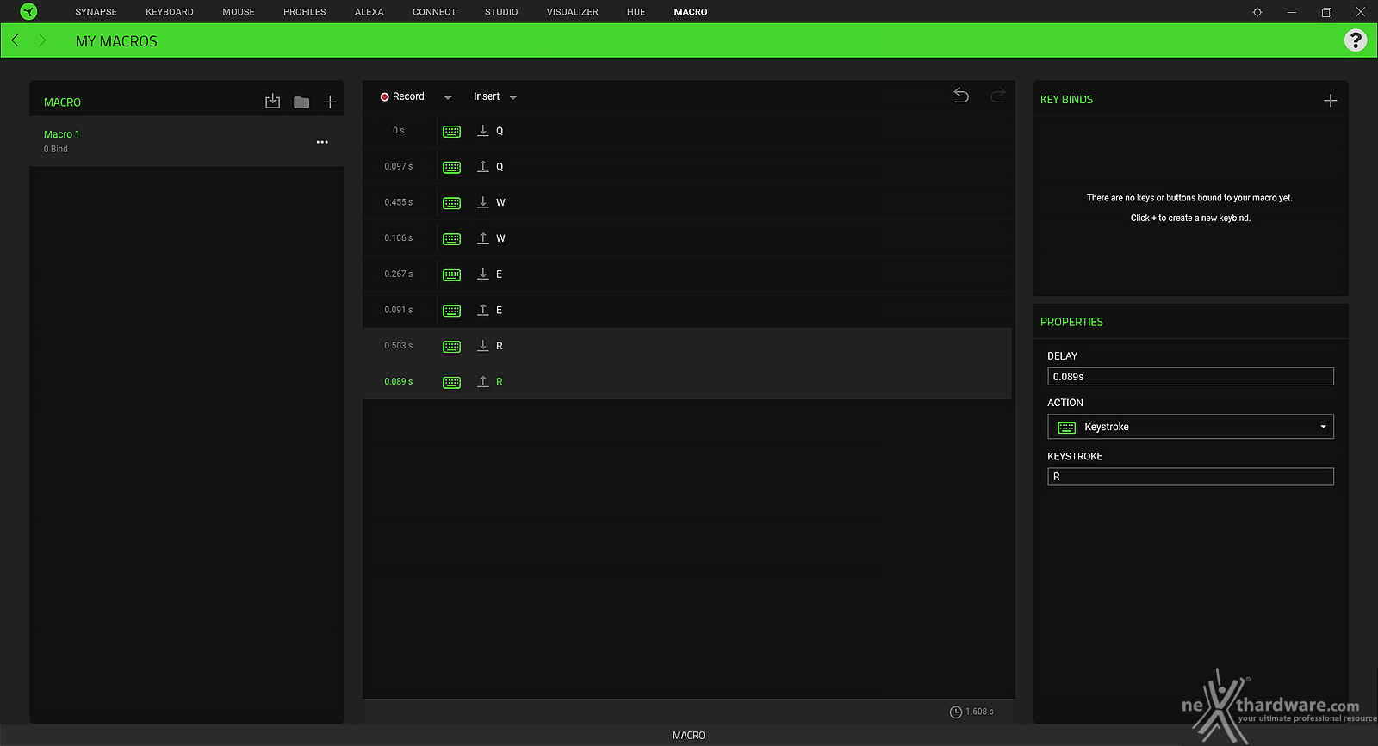The height and width of the screenshot is (746, 1378).
Task: Switch to the PROFILES tab
Action: (x=305, y=12)
